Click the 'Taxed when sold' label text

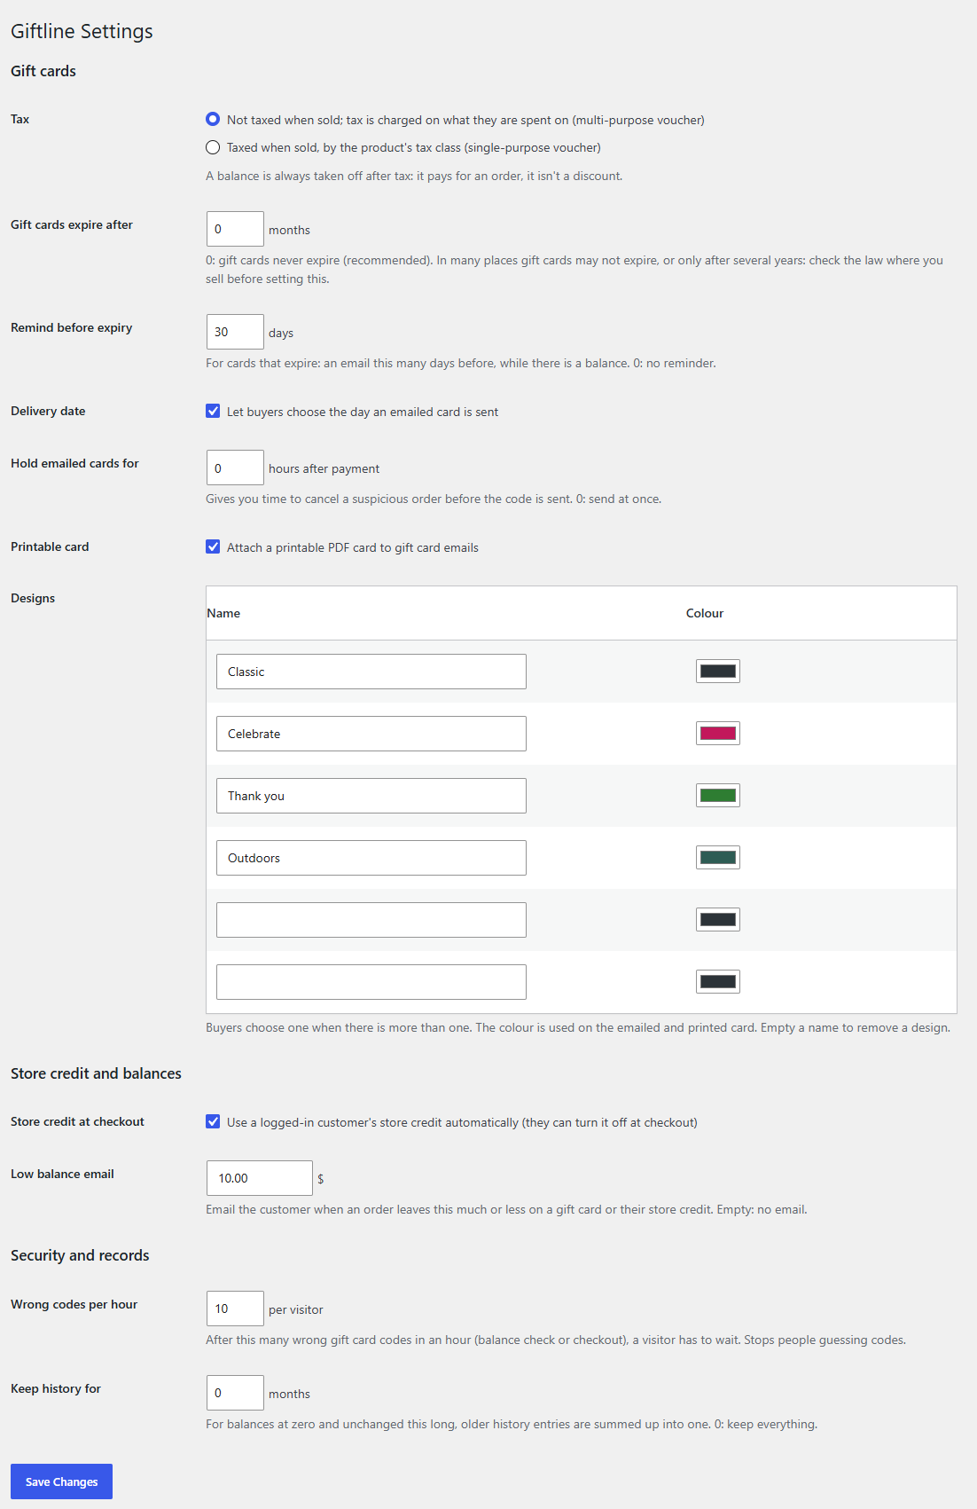[x=414, y=147]
